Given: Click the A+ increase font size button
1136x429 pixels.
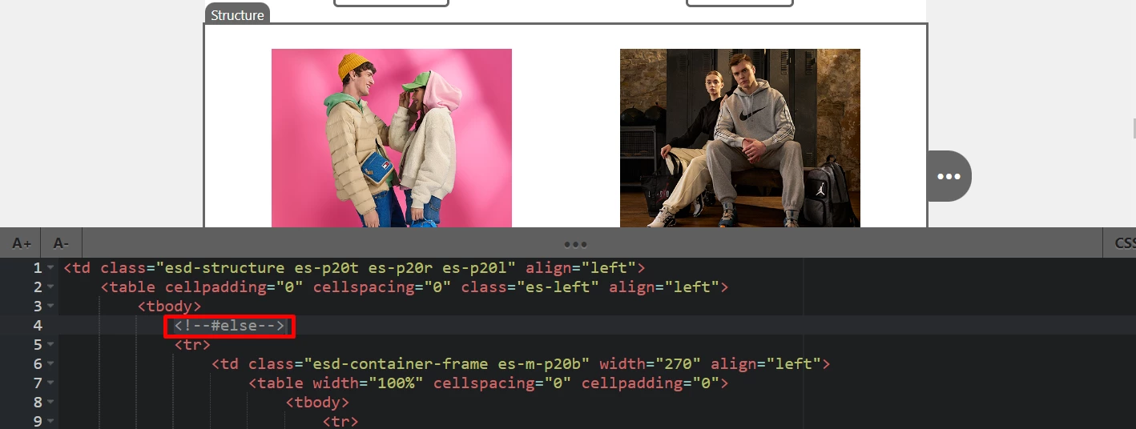Looking at the screenshot, I should 22,243.
